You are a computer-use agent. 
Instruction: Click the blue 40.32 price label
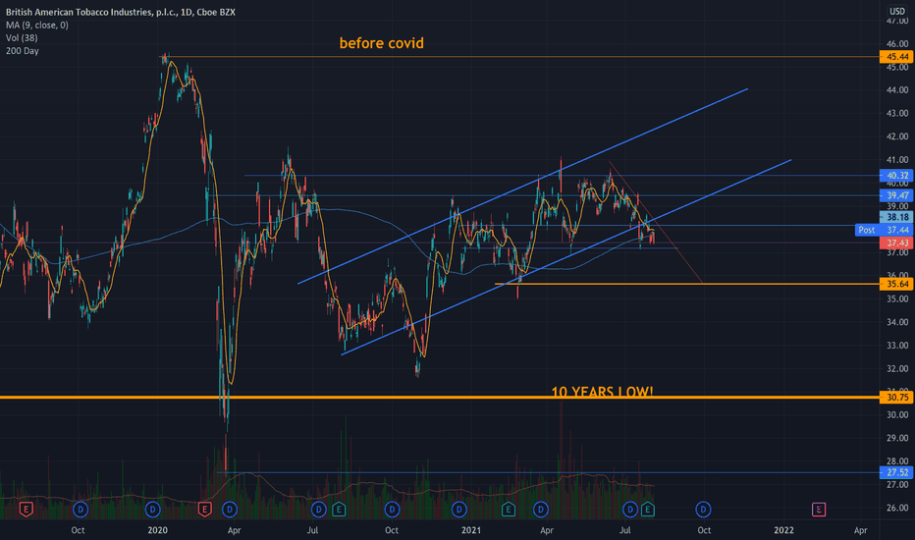(897, 175)
